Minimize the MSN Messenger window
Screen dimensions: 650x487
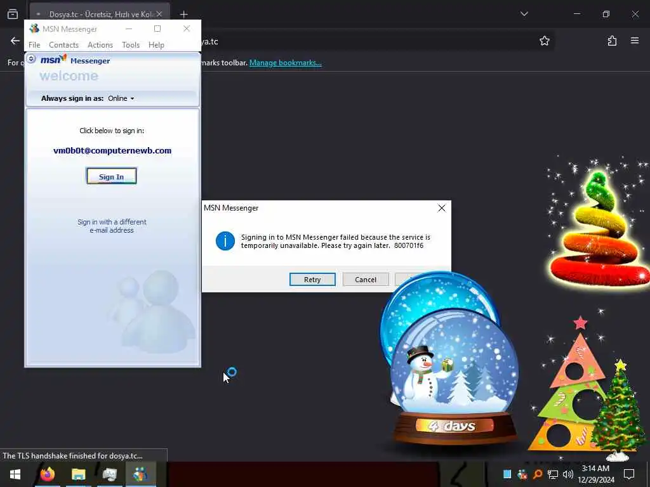129,29
